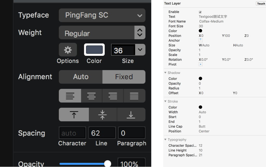Align text vertically to bottom
The image size is (266, 167).
click(x=131, y=115)
